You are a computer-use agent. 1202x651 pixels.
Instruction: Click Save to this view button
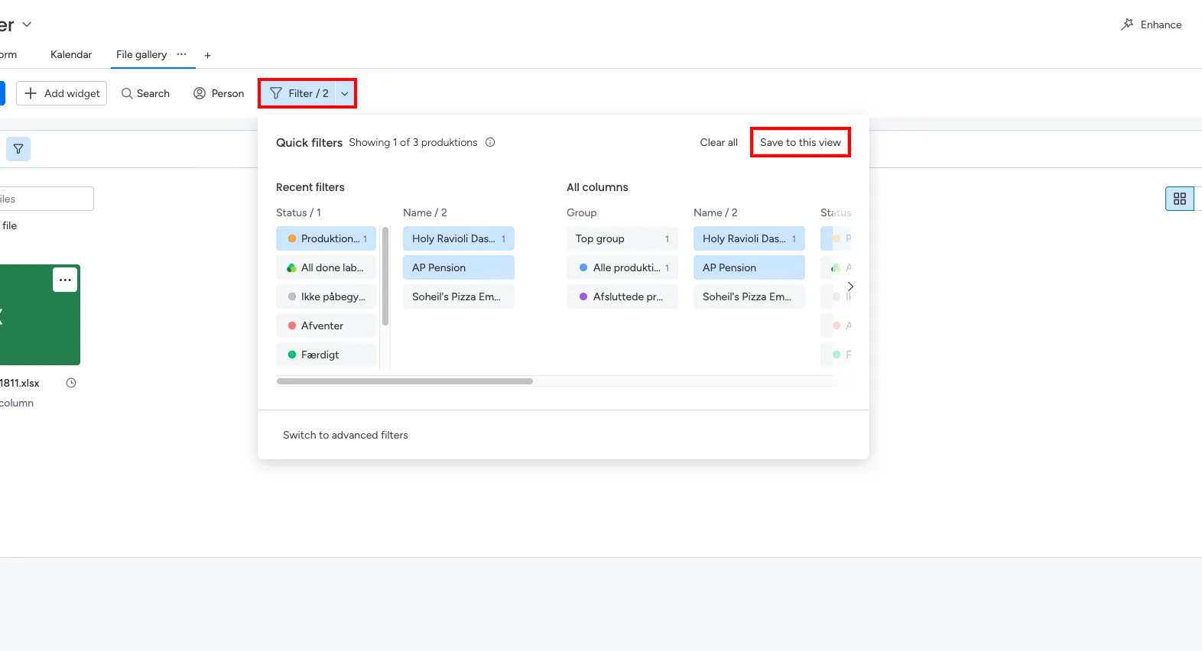coord(800,142)
